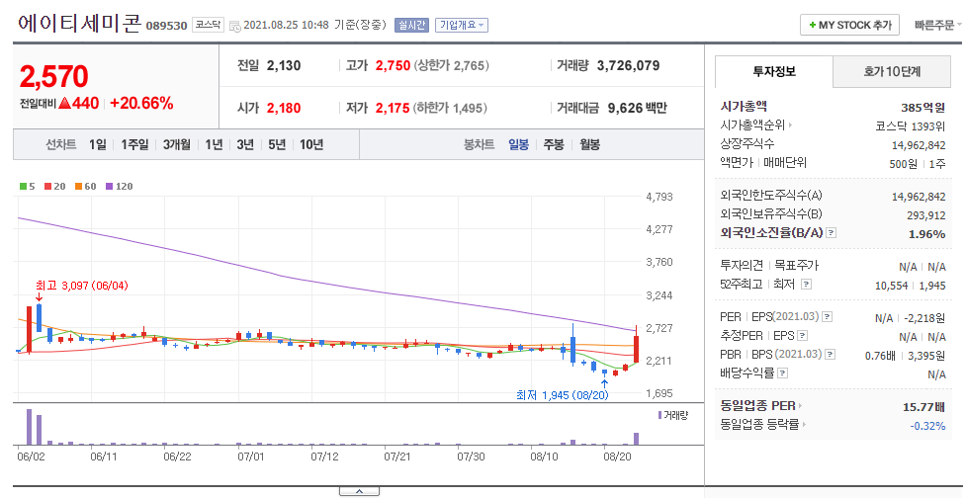
Task: Click the red arrow under 최고 3,097 label
Action: pyautogui.click(x=40, y=298)
